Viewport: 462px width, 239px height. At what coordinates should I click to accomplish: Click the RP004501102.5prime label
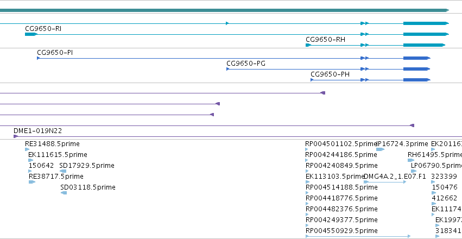[341, 144]
